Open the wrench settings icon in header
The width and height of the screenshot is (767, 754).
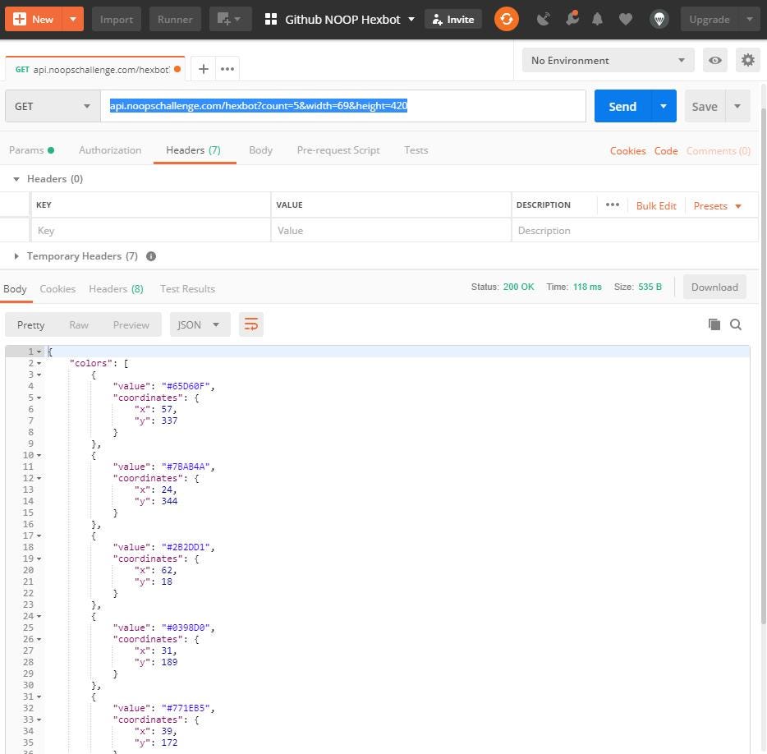pyautogui.click(x=571, y=19)
